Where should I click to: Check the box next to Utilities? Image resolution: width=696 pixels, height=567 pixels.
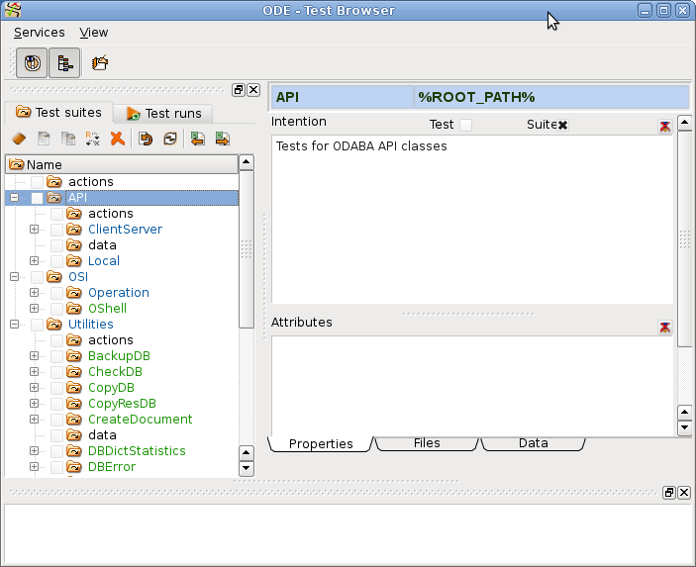[37, 325]
